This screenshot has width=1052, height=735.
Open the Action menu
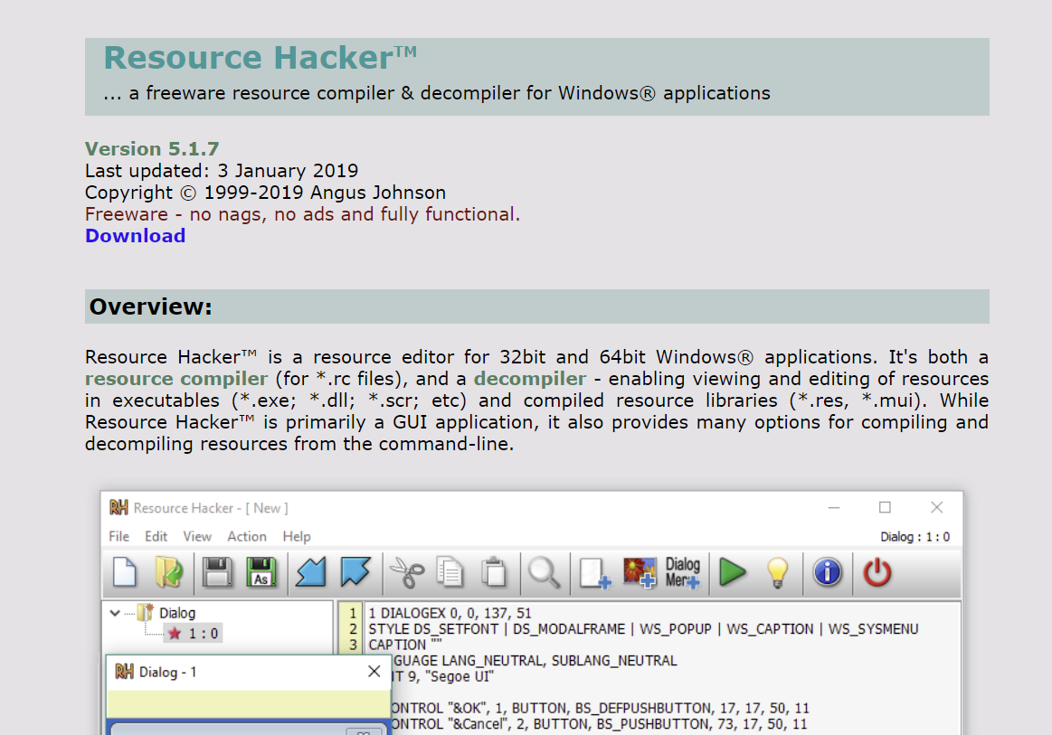[246, 536]
